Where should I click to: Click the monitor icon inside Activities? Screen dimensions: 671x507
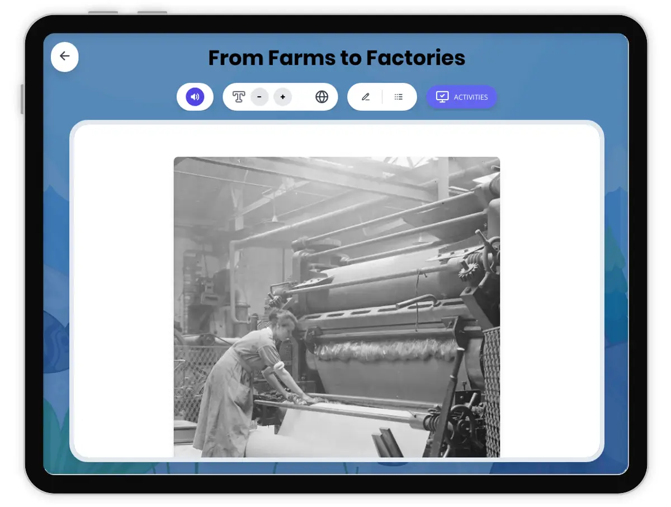442,97
